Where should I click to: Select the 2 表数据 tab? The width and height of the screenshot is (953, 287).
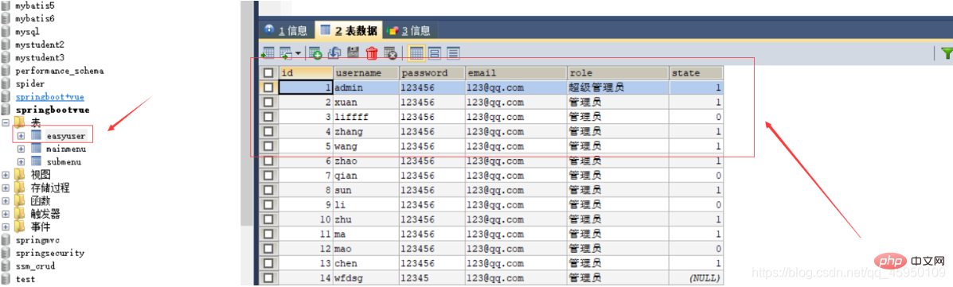[x=348, y=30]
